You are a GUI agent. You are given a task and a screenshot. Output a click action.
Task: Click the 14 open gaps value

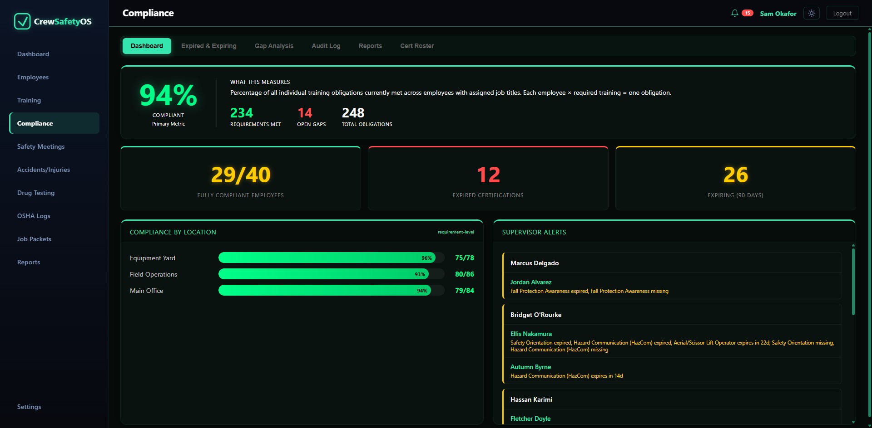pyautogui.click(x=305, y=112)
